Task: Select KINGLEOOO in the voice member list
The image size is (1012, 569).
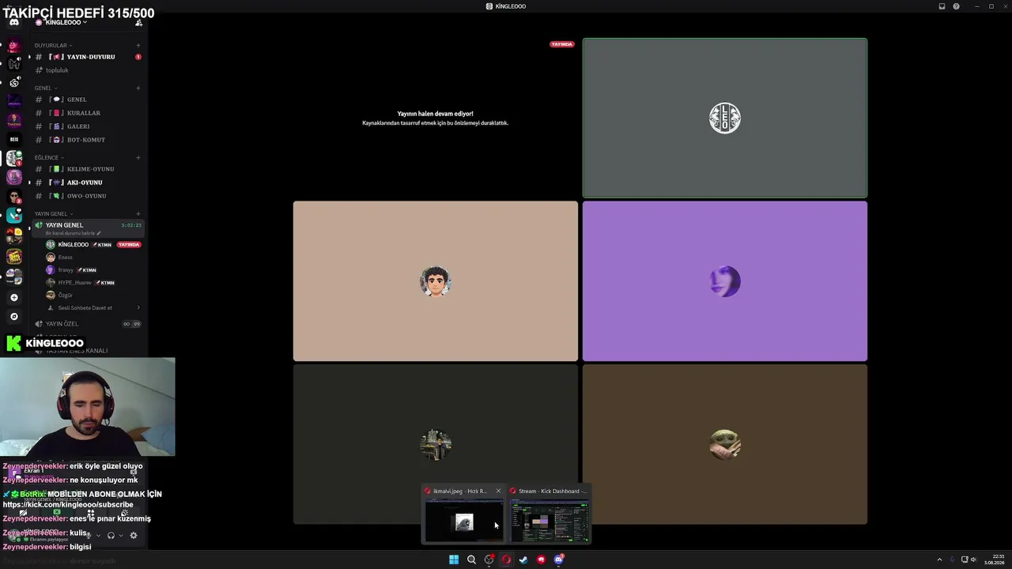Action: (x=93, y=245)
